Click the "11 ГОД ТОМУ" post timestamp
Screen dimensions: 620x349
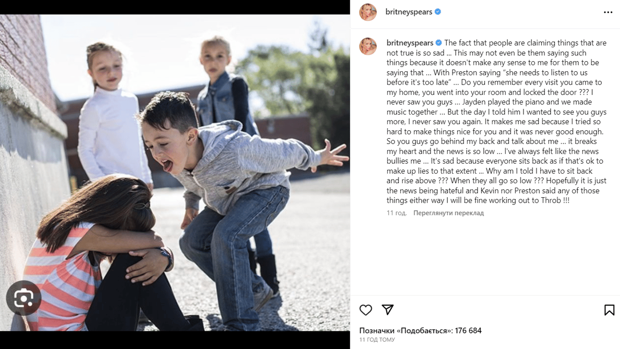pos(377,340)
